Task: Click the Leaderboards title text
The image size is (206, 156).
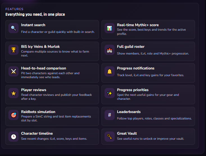Action: coord(129,112)
